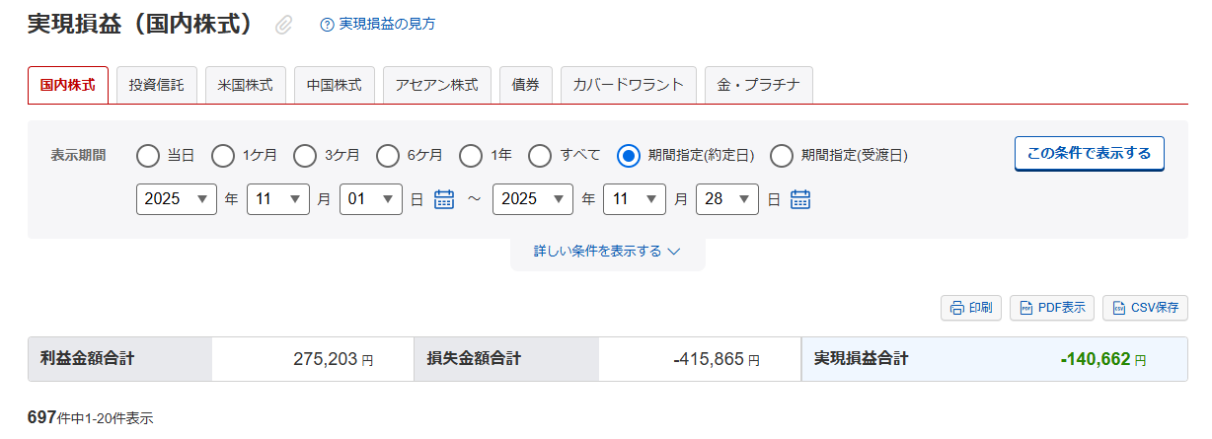Open the start date calendar picker

tap(444, 199)
